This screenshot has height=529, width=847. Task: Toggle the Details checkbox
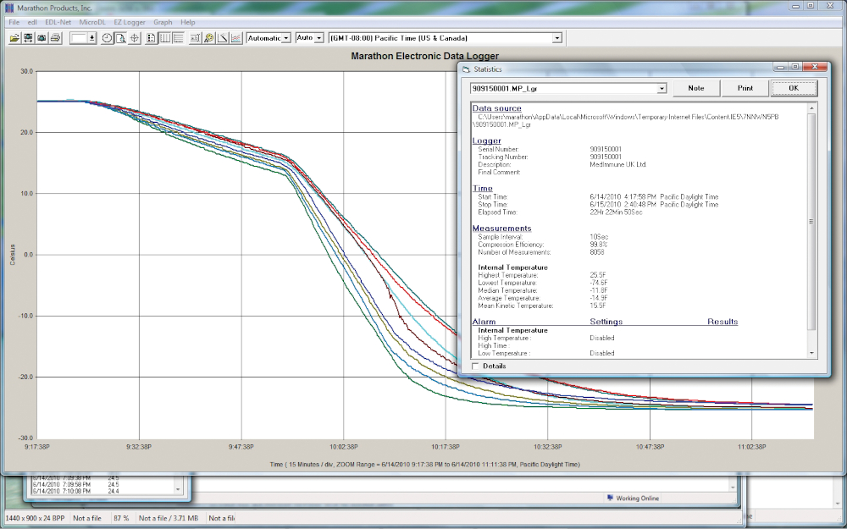click(475, 366)
